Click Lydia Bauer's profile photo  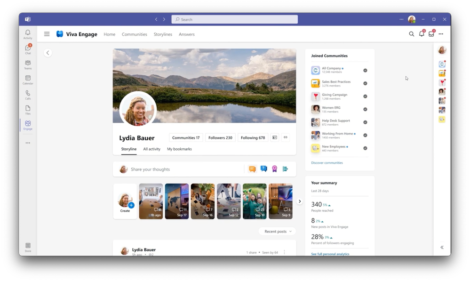coord(138,110)
